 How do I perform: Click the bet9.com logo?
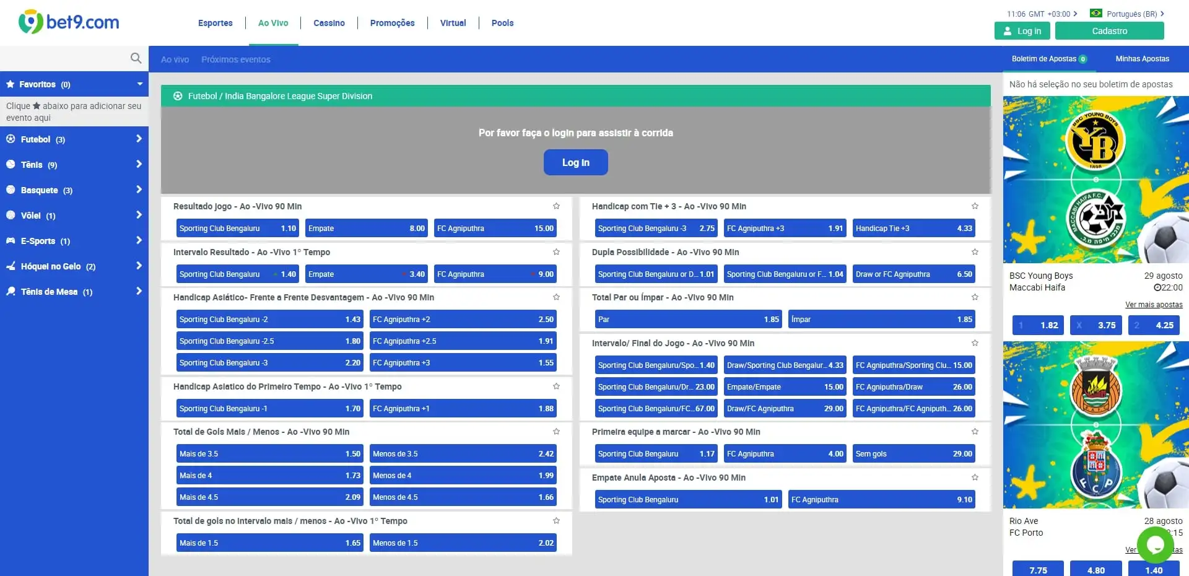click(x=69, y=22)
